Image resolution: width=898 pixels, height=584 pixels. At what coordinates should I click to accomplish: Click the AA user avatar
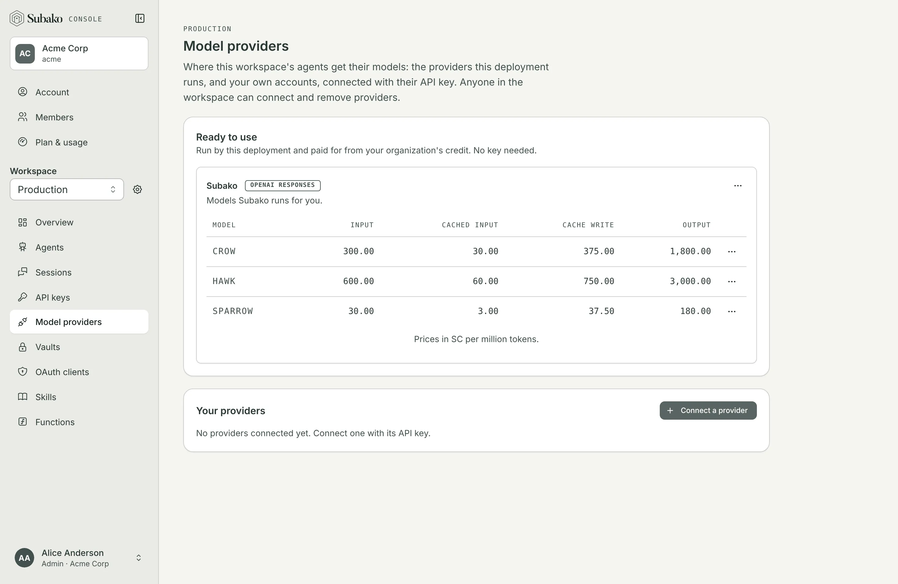[x=24, y=558]
